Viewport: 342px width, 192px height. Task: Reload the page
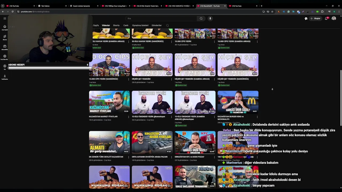point(13,11)
